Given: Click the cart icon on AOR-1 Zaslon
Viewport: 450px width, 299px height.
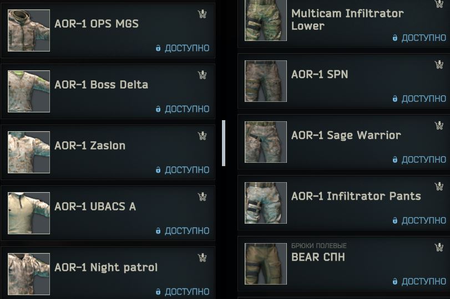Looking at the screenshot, I should click(x=203, y=136).
